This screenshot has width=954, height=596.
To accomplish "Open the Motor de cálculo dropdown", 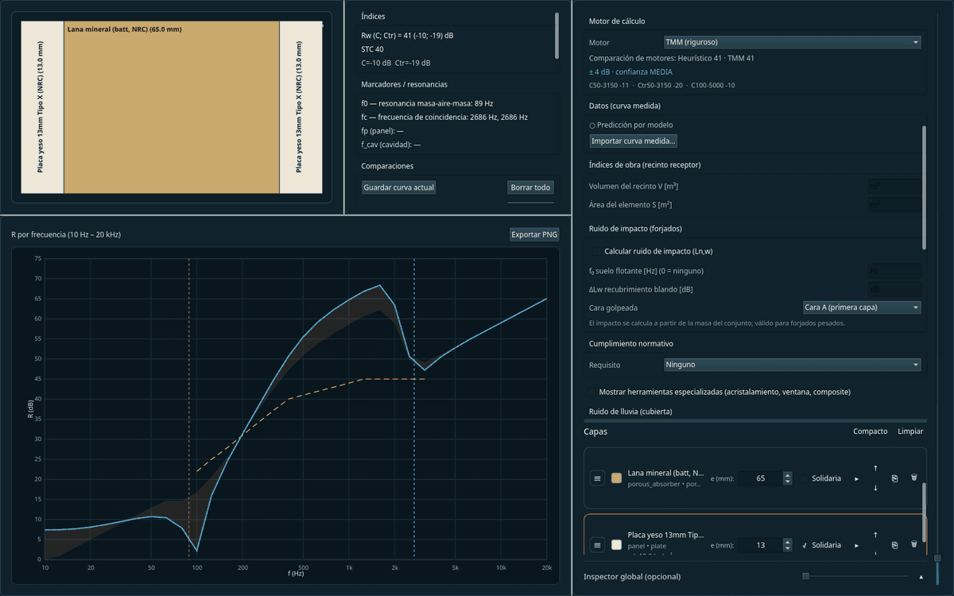I will click(792, 42).
